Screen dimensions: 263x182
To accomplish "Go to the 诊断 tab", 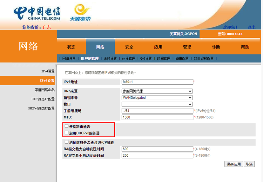I will pos(216,47).
